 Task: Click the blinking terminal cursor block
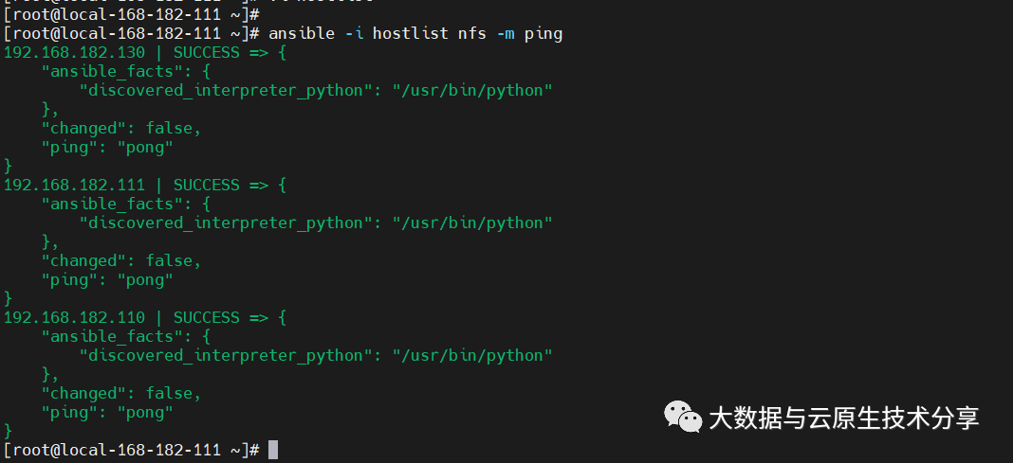273,450
